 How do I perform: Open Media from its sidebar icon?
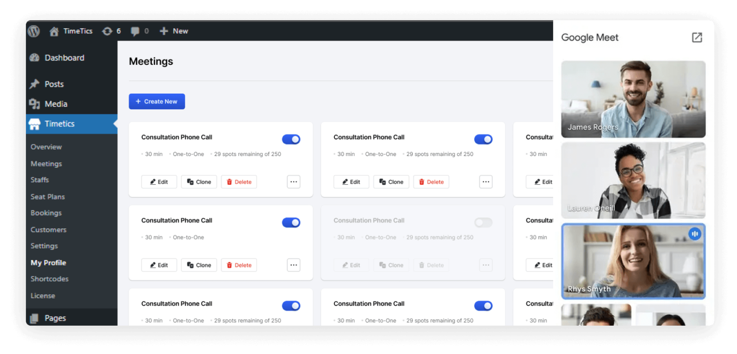pos(35,104)
